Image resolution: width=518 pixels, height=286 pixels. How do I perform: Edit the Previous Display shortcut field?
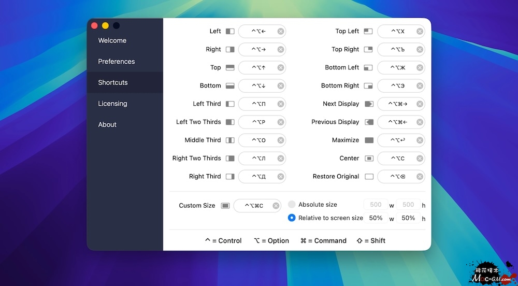point(397,122)
